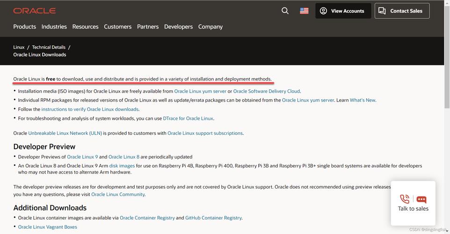The height and width of the screenshot is (234, 450).
Task: Open the Developers menu
Action: [179, 27]
